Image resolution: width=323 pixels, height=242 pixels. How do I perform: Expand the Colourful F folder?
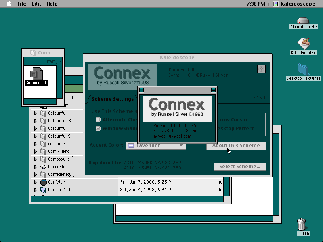pos(36,128)
